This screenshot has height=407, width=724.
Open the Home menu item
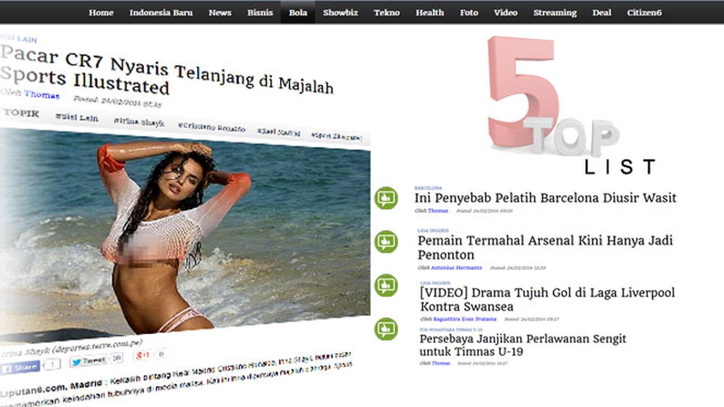pyautogui.click(x=101, y=12)
